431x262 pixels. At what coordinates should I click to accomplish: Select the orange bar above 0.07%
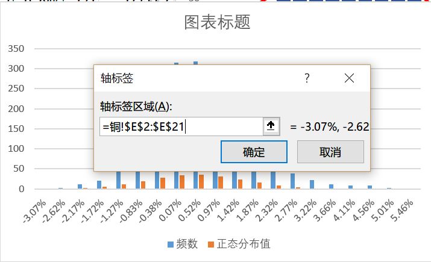point(182,182)
